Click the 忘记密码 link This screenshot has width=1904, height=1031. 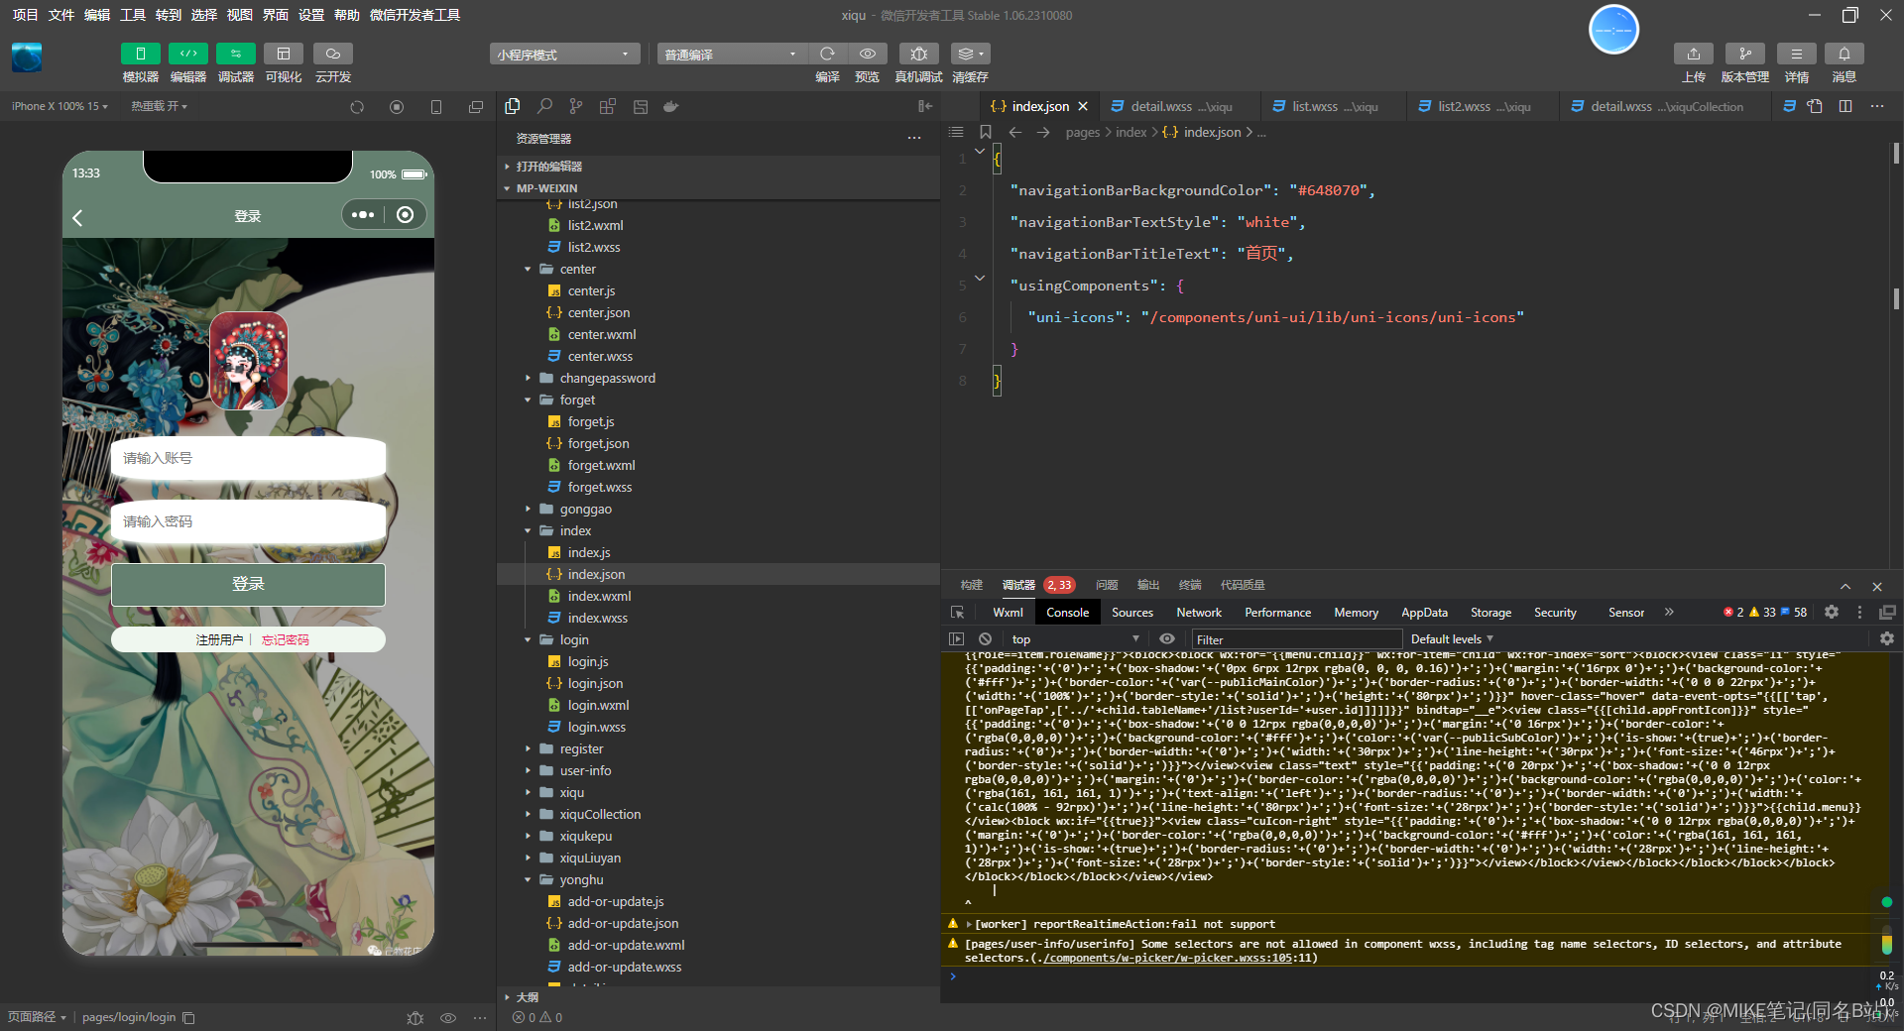(x=286, y=640)
